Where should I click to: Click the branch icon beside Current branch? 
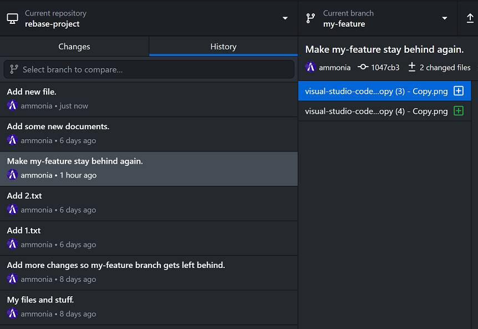click(x=311, y=18)
